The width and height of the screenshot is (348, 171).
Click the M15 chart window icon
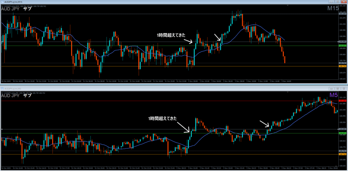coord(2,2)
